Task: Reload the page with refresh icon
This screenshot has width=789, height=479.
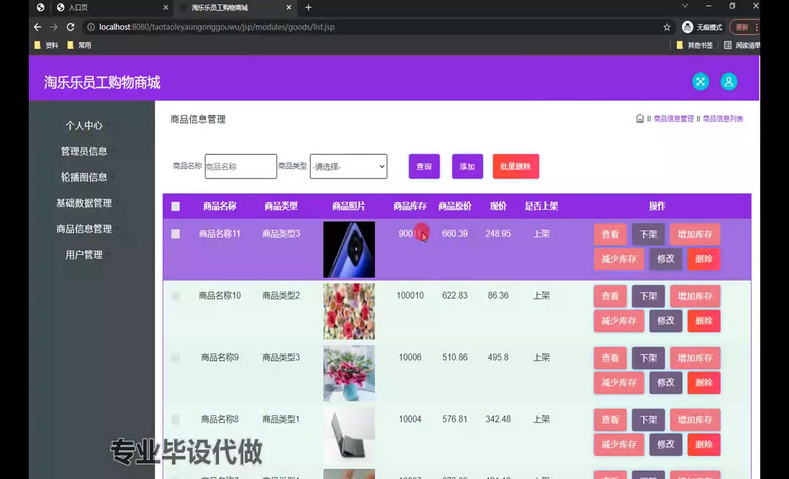Action: (x=70, y=27)
